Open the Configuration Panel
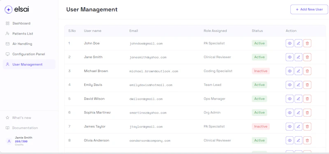 coord(28,54)
